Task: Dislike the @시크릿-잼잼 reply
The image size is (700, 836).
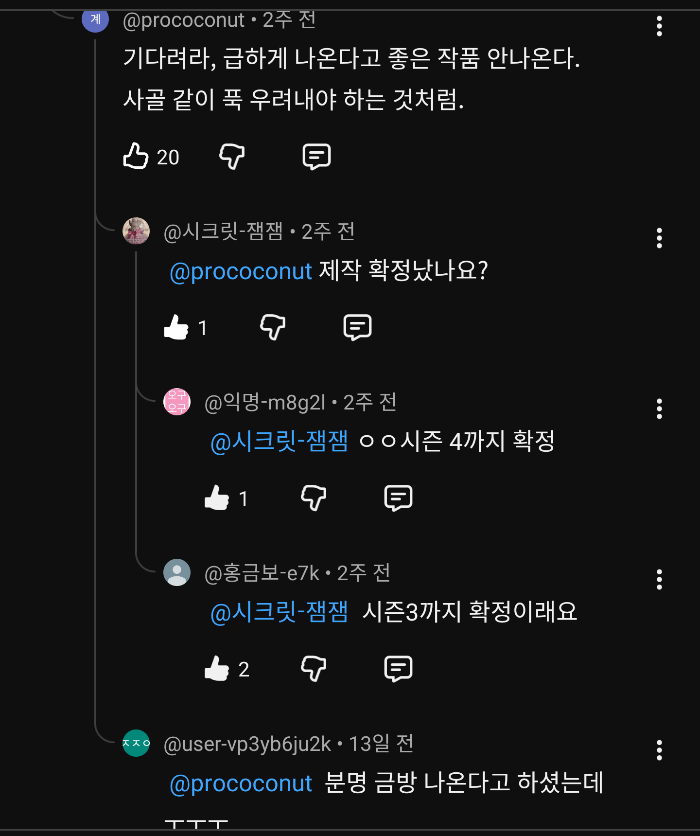Action: coord(273,327)
